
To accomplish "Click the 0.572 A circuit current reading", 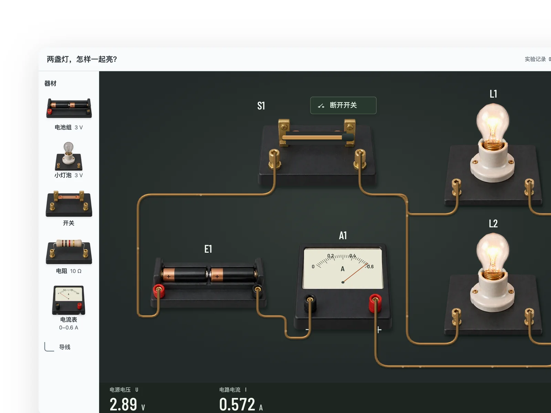I will coord(241,404).
